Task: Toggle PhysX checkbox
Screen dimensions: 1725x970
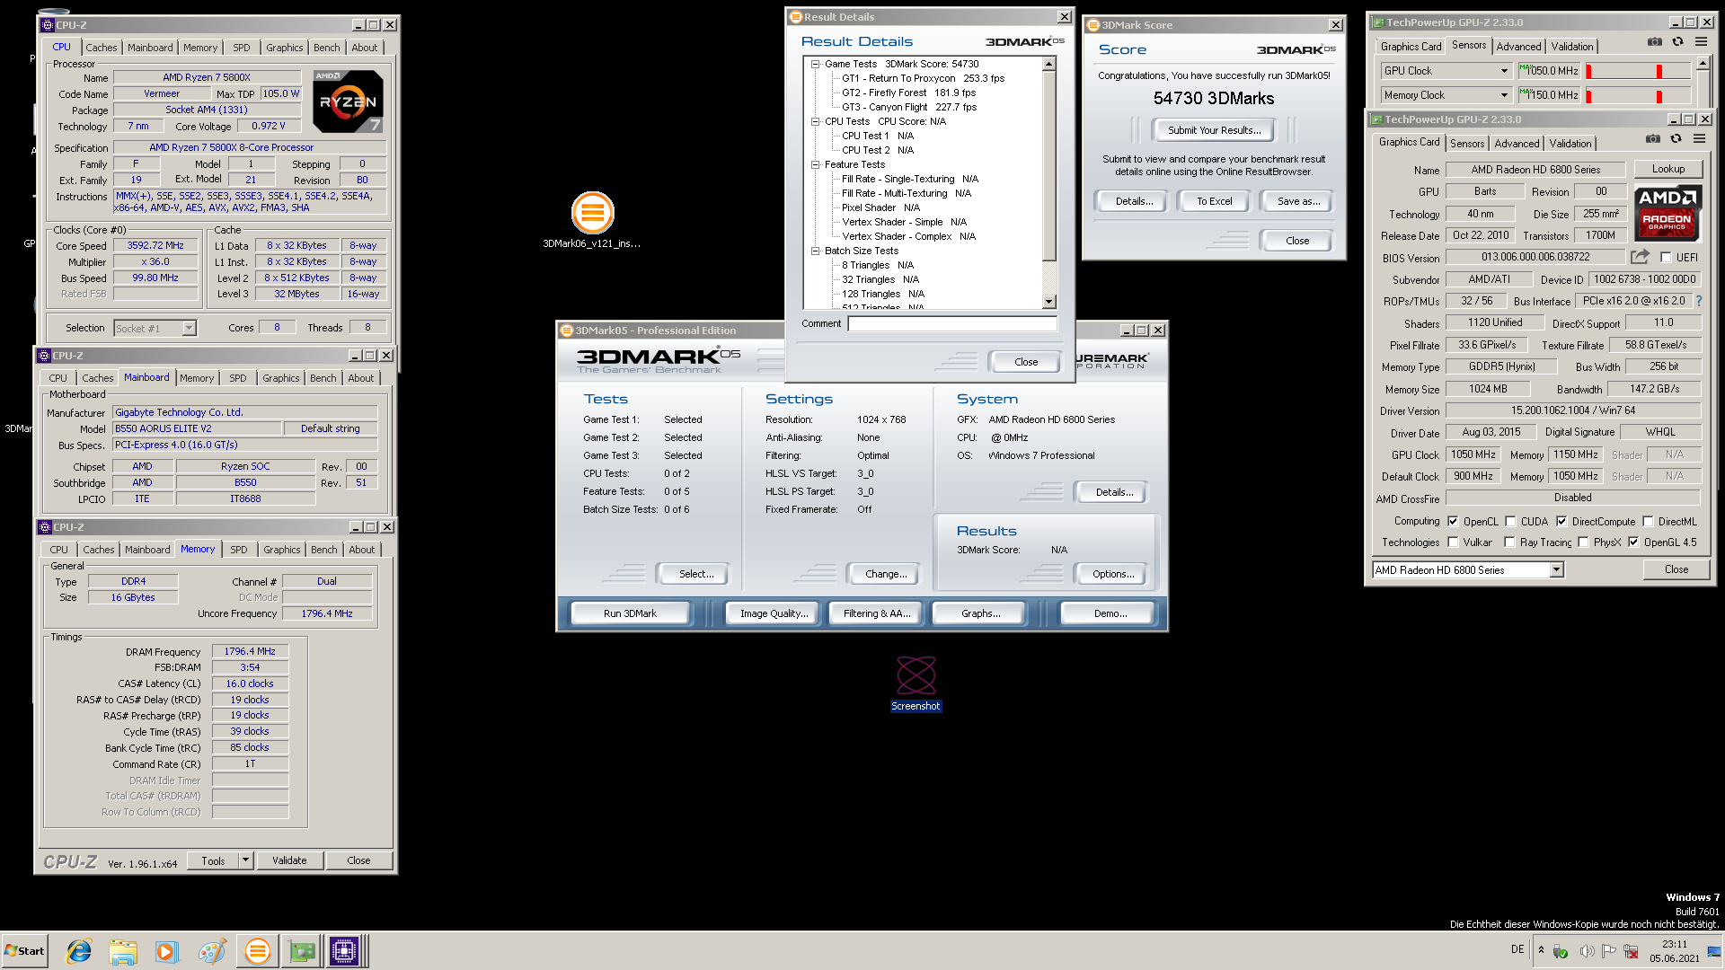Action: coord(1583,542)
